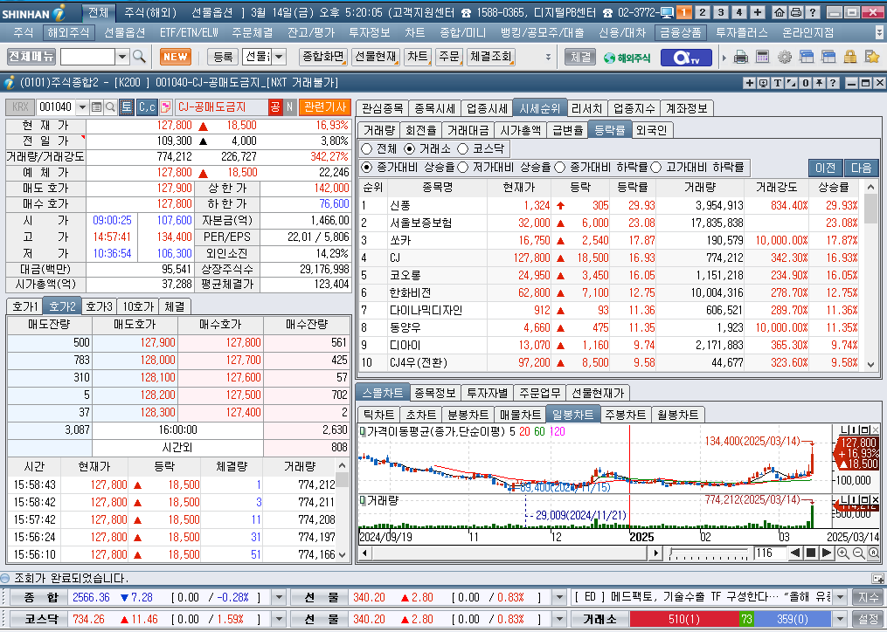Click the star favorites icon in toolbar

pos(872,57)
